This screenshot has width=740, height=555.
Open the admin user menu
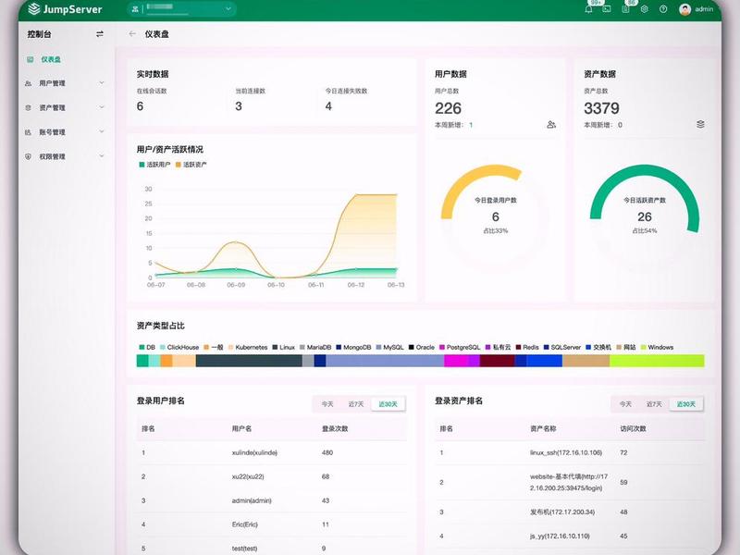point(697,9)
